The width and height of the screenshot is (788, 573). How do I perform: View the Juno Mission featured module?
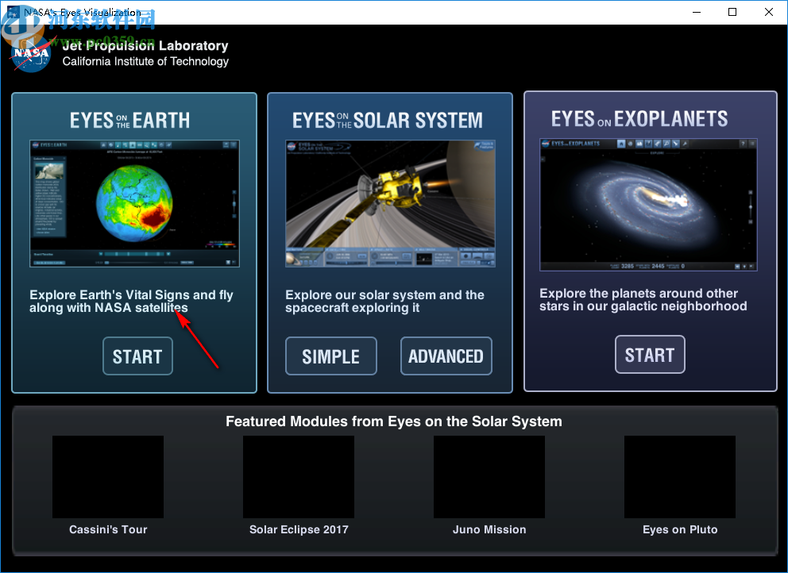[489, 476]
